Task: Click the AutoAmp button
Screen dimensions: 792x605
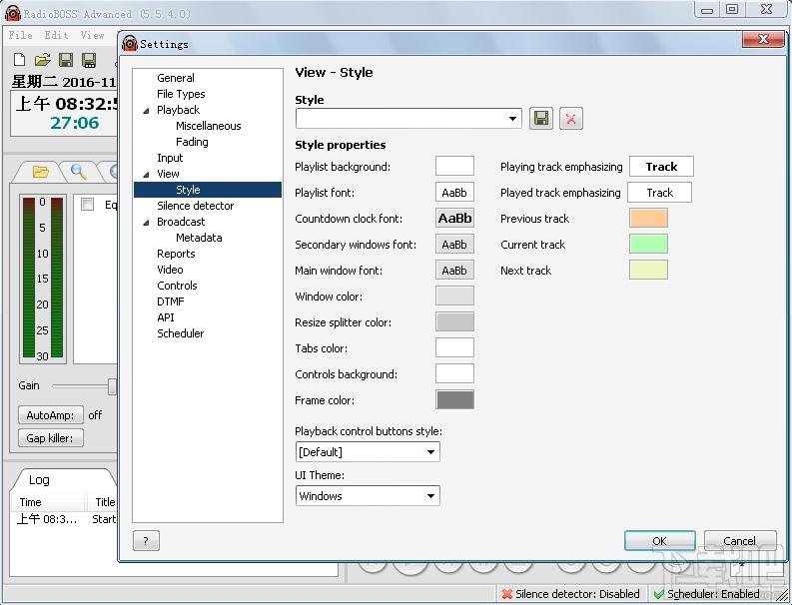Action: coord(51,415)
